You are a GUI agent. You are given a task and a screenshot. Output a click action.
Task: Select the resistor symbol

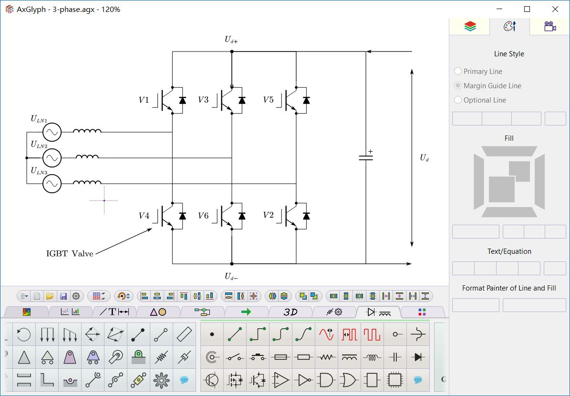[327, 357]
